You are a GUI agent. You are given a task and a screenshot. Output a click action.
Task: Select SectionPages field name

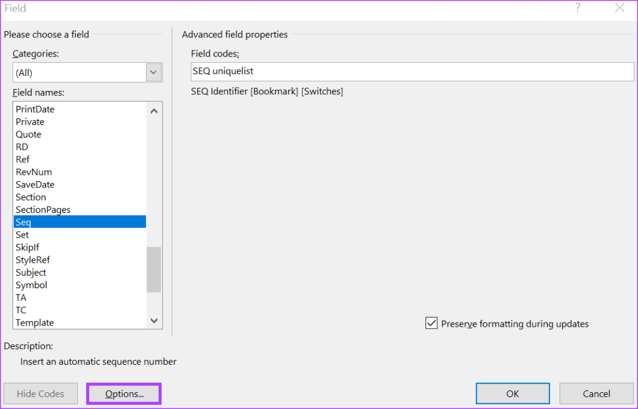click(x=43, y=210)
